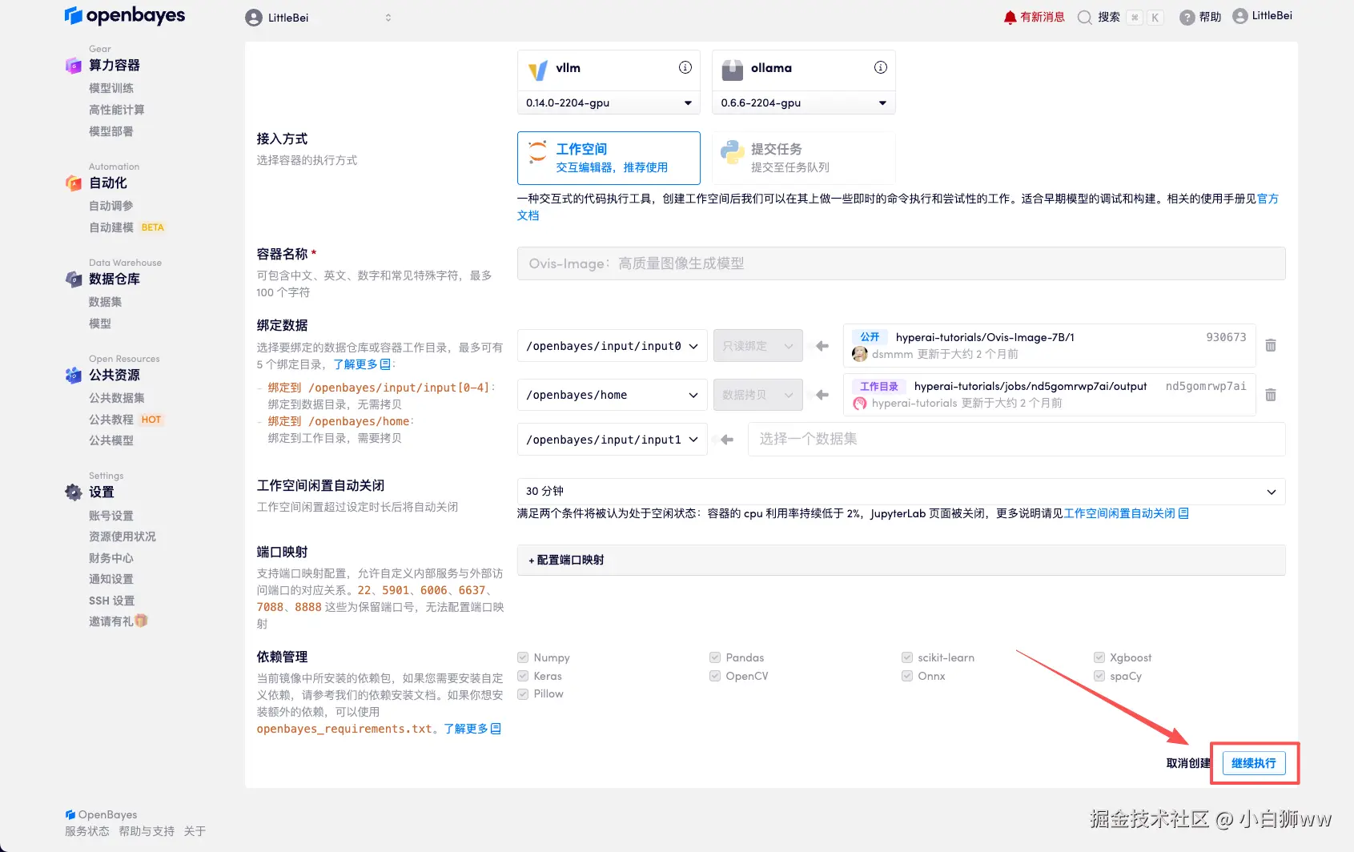This screenshot has height=852, width=1354.
Task: Click the 取消创建 button
Action: pyautogui.click(x=1188, y=763)
